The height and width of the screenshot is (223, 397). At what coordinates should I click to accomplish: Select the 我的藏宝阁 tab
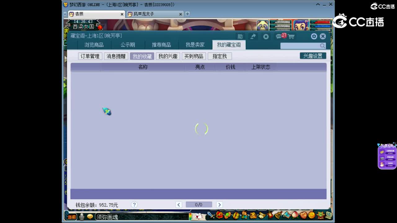(x=229, y=45)
